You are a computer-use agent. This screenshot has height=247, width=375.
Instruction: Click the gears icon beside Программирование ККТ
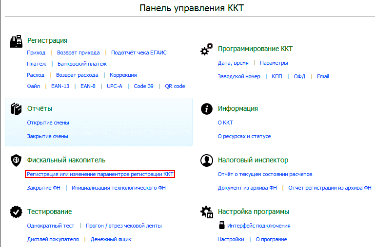point(207,50)
